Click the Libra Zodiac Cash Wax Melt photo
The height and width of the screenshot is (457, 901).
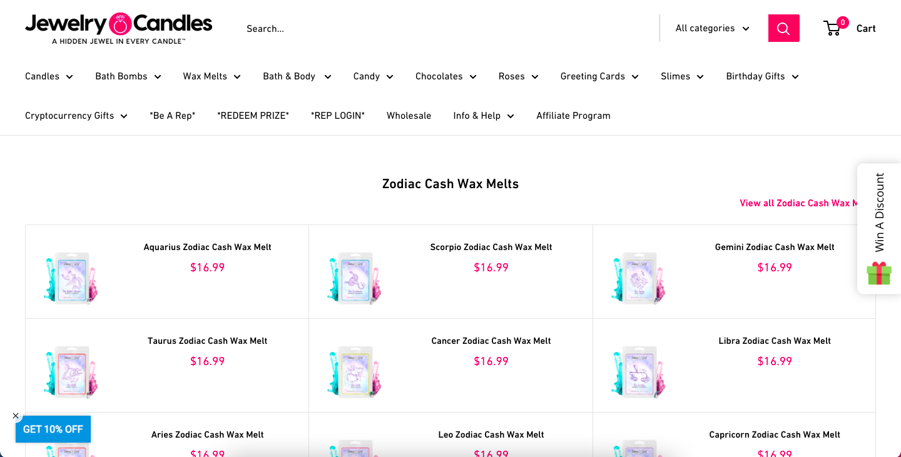pyautogui.click(x=637, y=371)
